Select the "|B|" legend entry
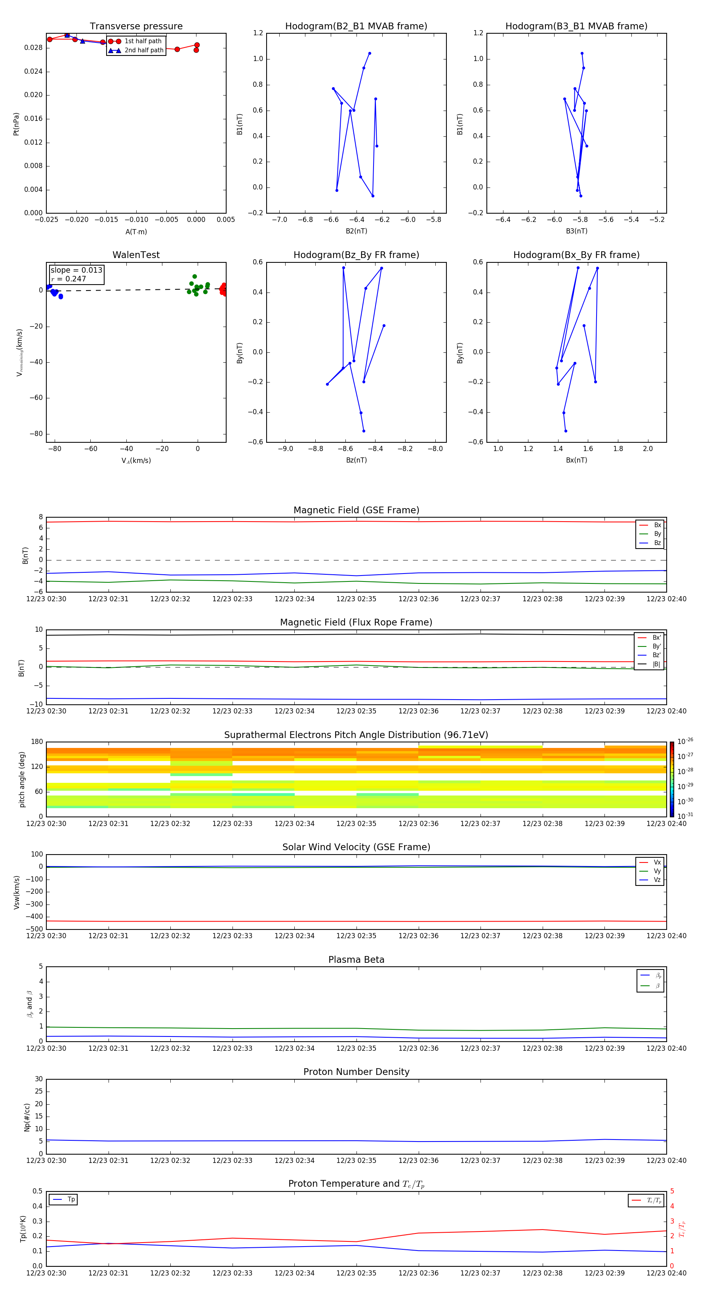 click(x=650, y=664)
